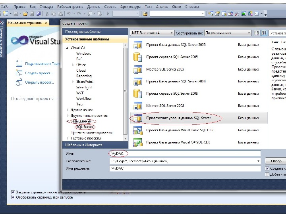Toggle create directory for solution checkbox

tap(267, 168)
